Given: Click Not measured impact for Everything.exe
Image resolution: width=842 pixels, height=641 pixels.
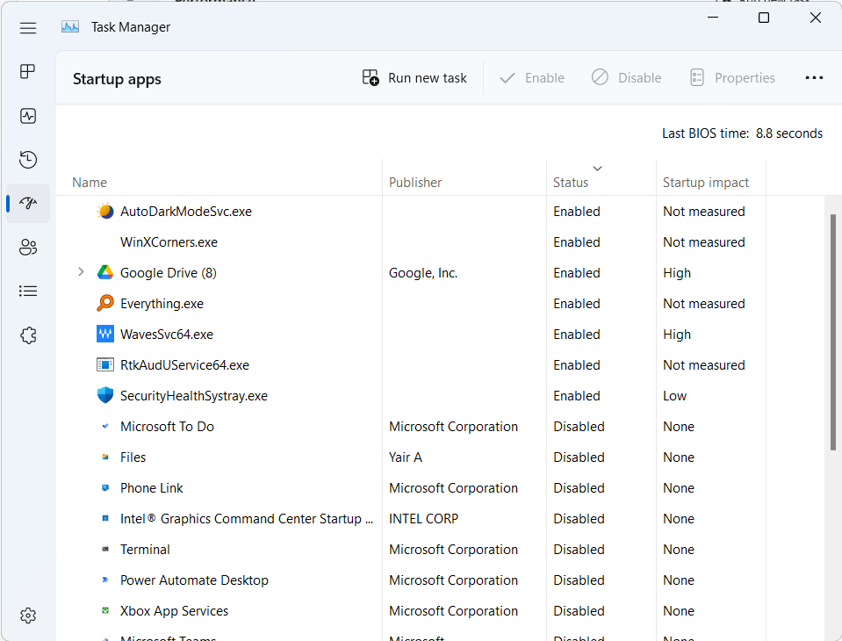Looking at the screenshot, I should pyautogui.click(x=703, y=304).
